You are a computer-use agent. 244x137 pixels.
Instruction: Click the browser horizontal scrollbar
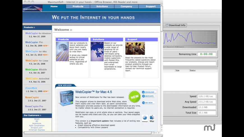click(x=88, y=133)
